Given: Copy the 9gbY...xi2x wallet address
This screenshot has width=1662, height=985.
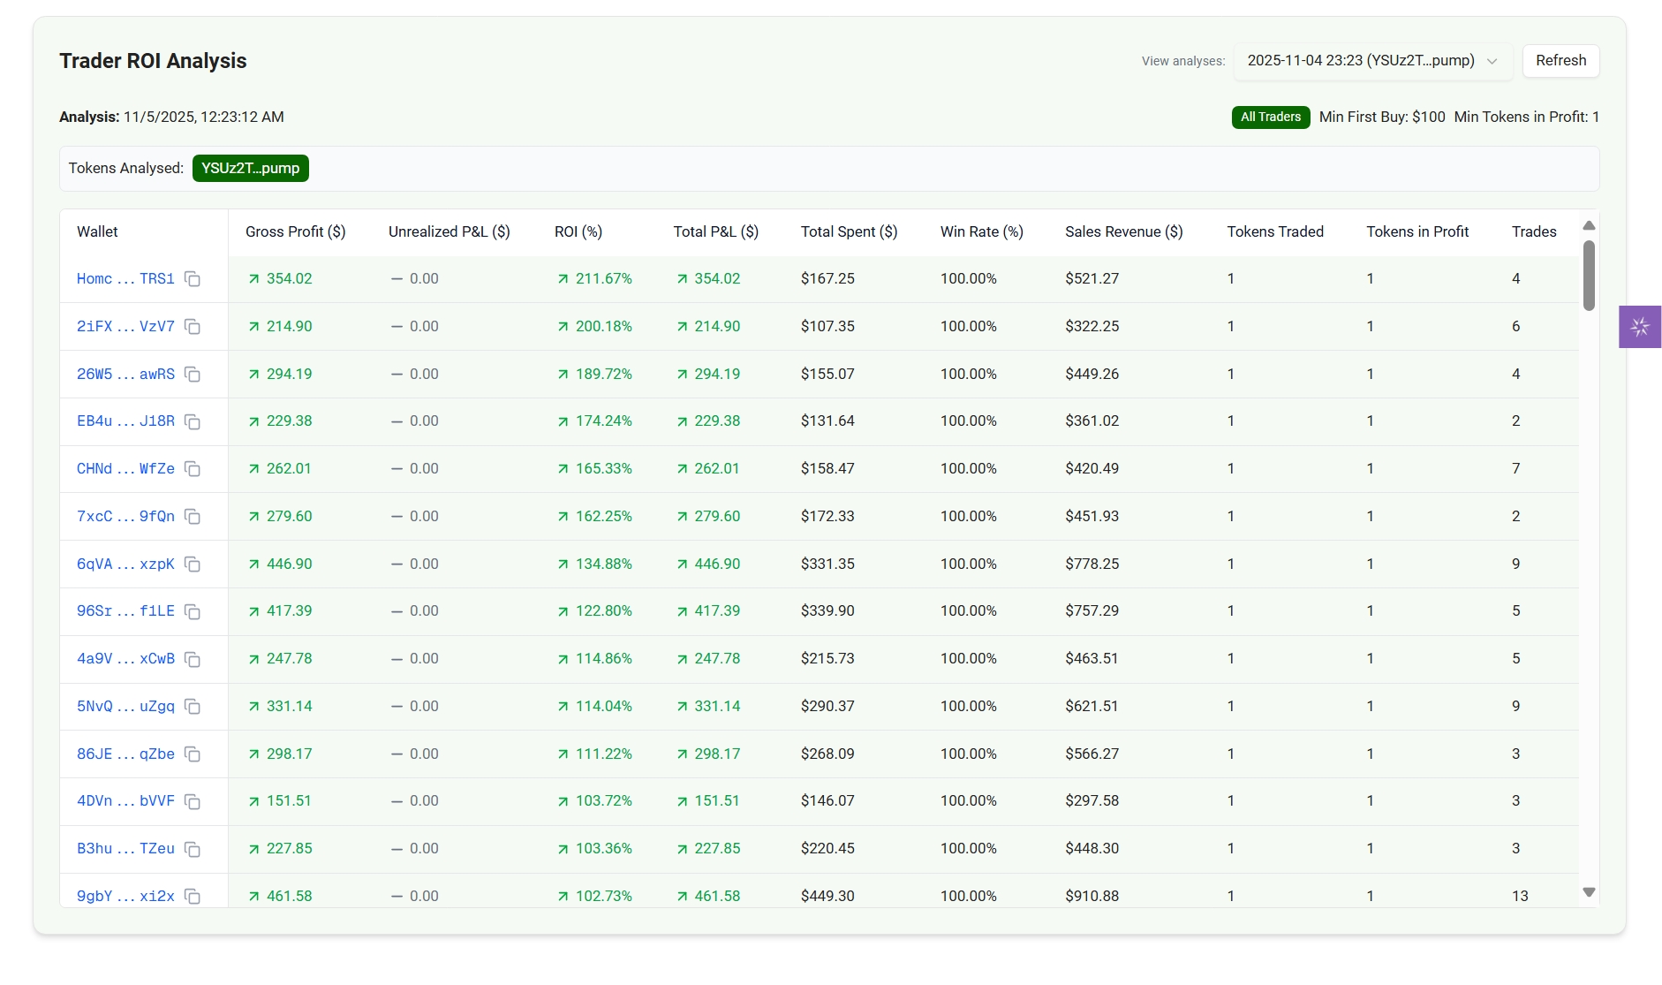Looking at the screenshot, I should click(193, 897).
